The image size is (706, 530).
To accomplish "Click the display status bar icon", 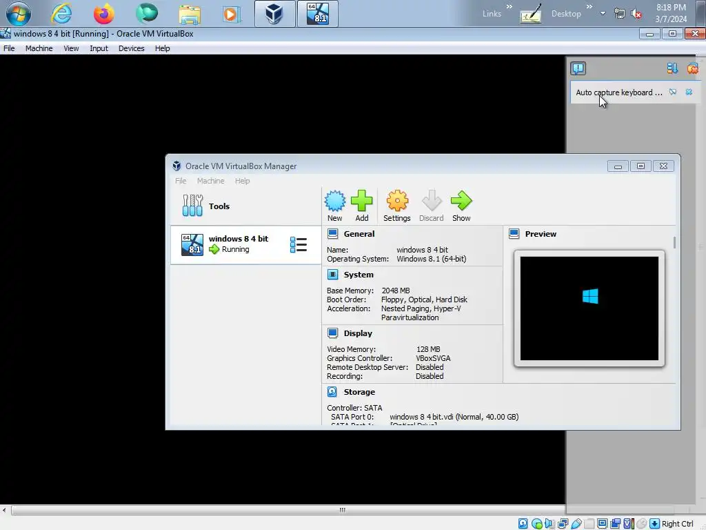I will [602, 524].
